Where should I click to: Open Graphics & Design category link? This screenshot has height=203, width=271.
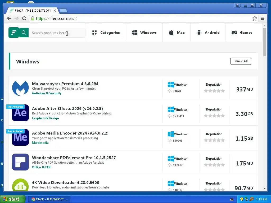[46, 118]
